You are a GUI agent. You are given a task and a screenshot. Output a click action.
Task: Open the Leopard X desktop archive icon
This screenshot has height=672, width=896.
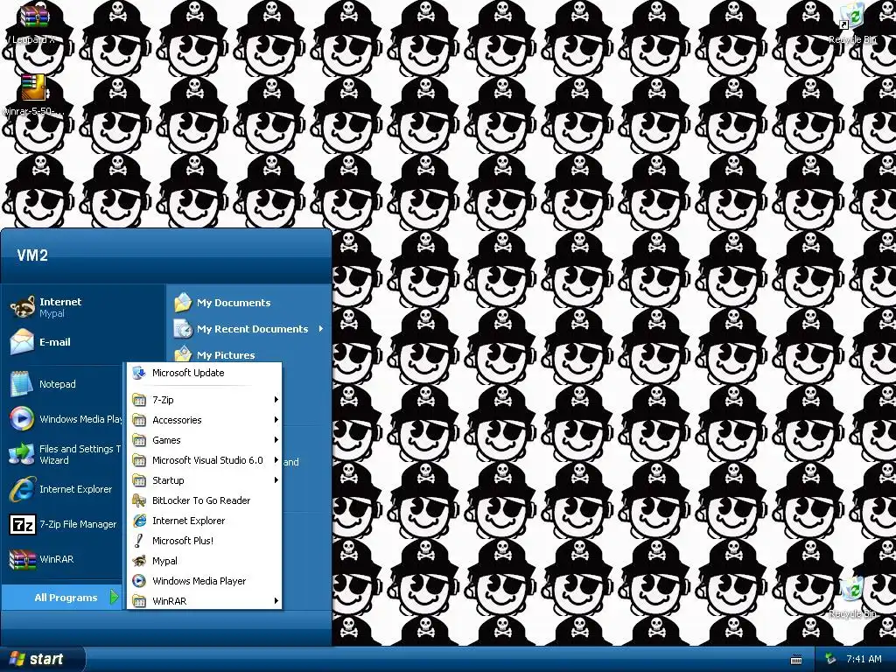pos(34,17)
